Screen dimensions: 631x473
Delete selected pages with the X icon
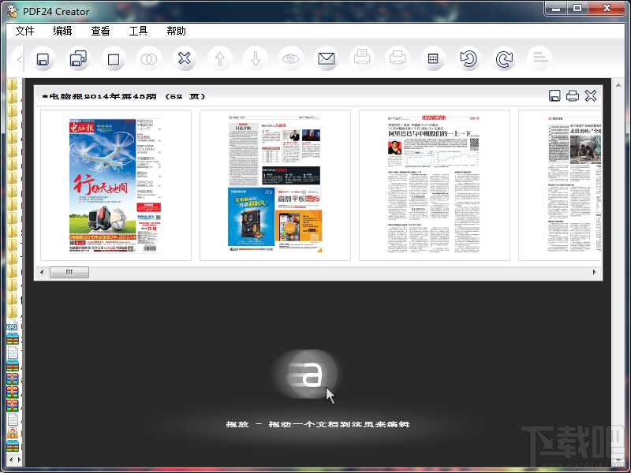tap(185, 58)
